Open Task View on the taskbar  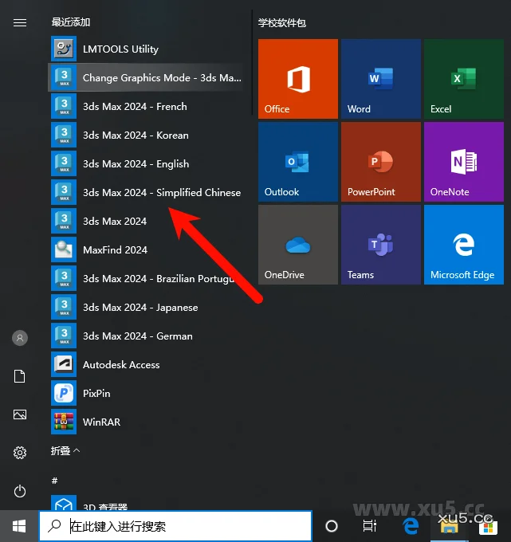tap(370, 526)
